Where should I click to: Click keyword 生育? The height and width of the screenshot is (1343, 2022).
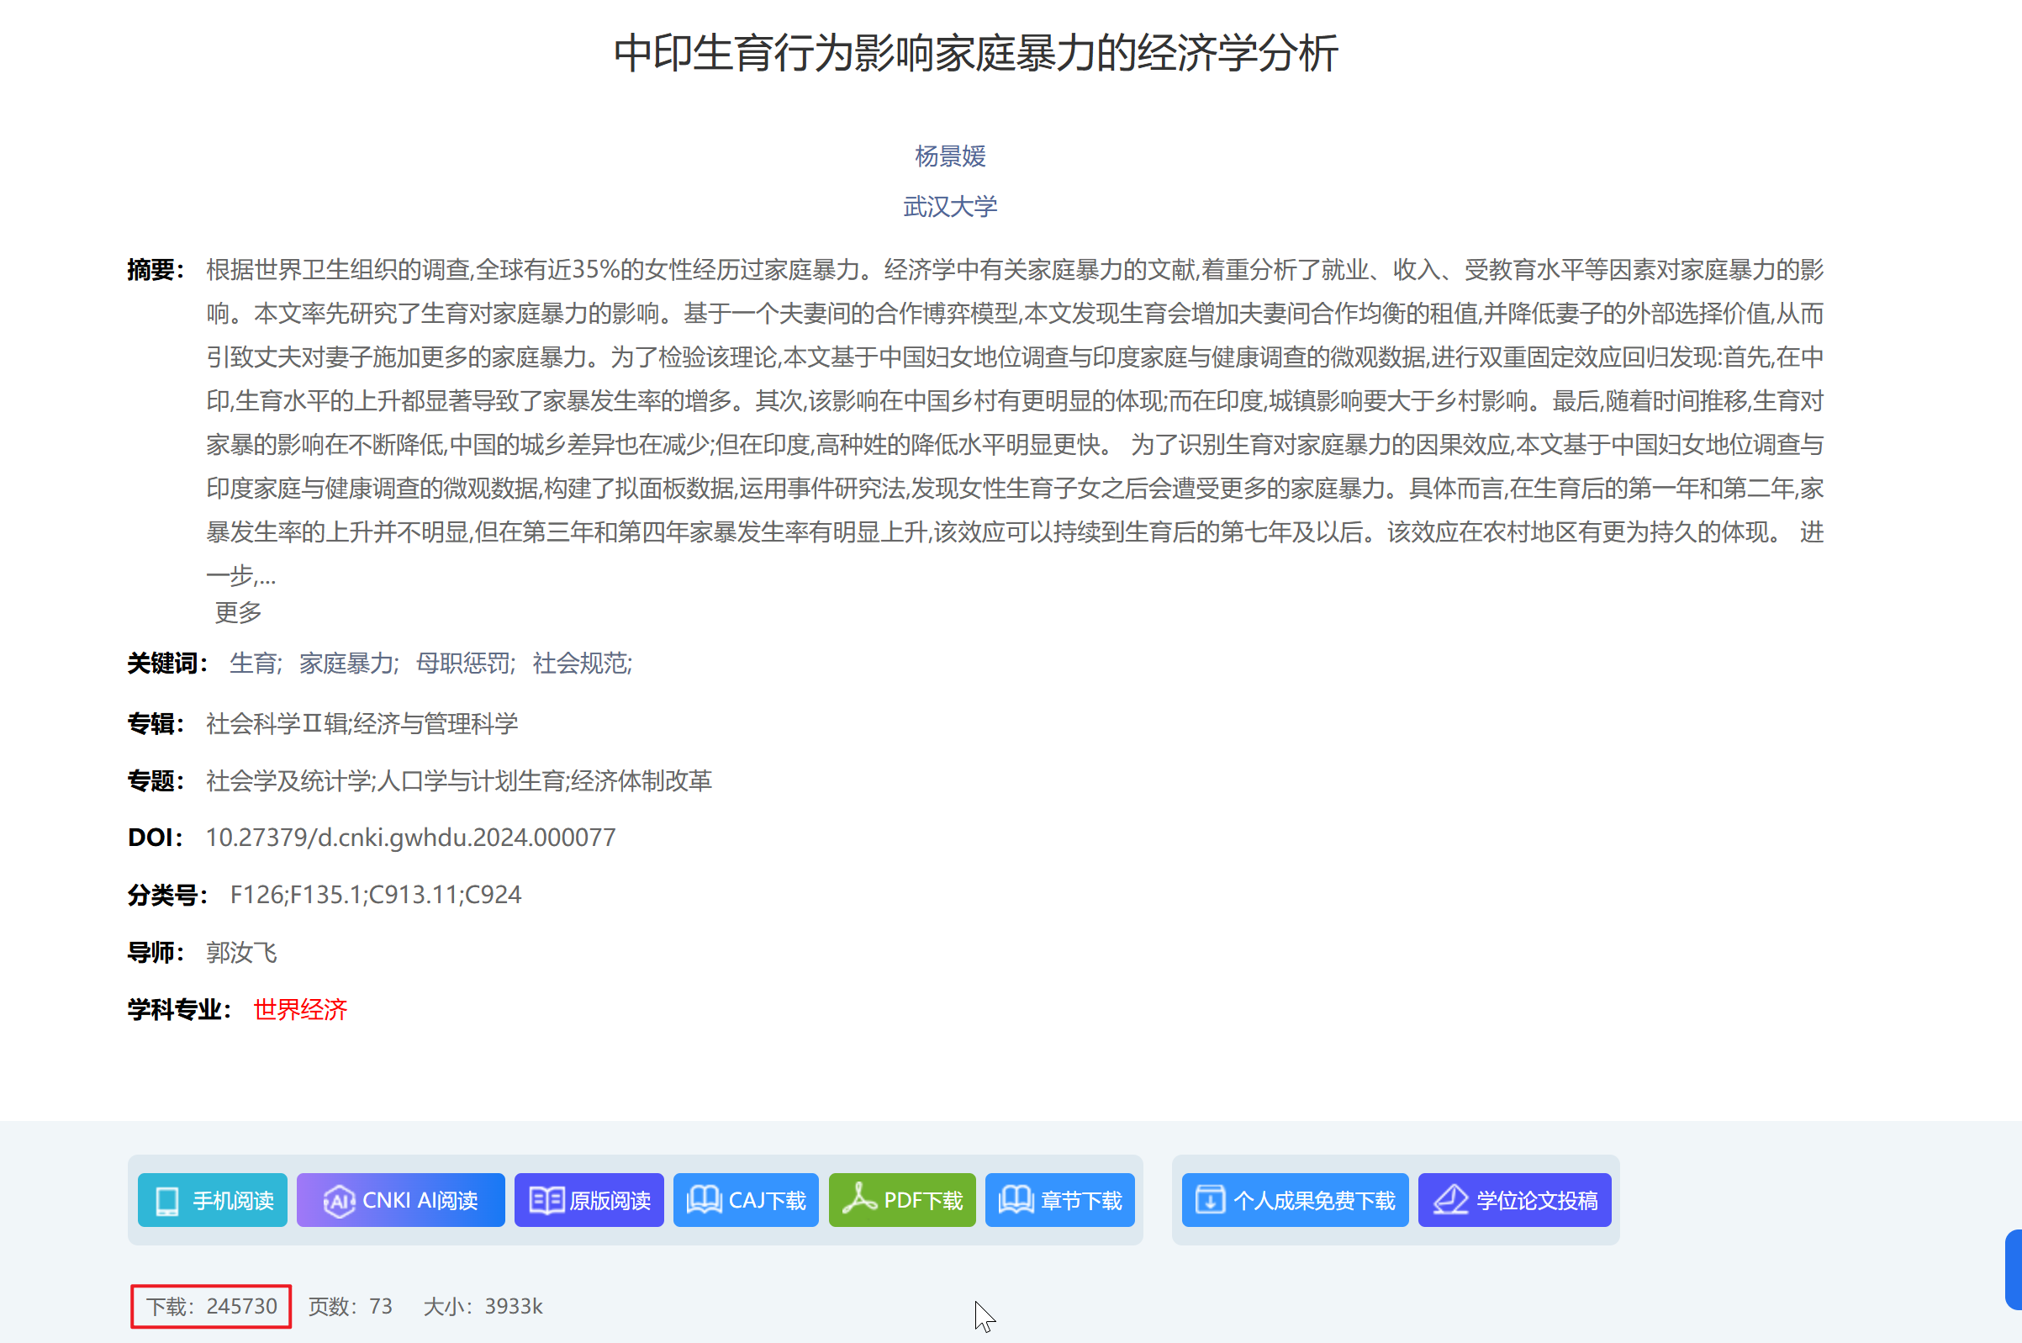tap(253, 663)
